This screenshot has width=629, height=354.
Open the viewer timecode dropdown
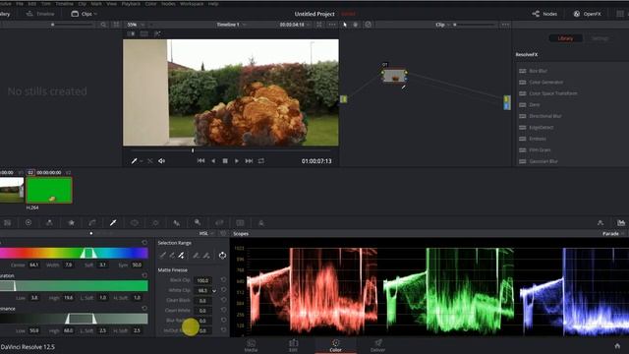point(295,25)
